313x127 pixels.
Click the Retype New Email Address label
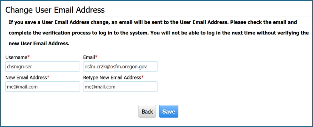(112, 78)
